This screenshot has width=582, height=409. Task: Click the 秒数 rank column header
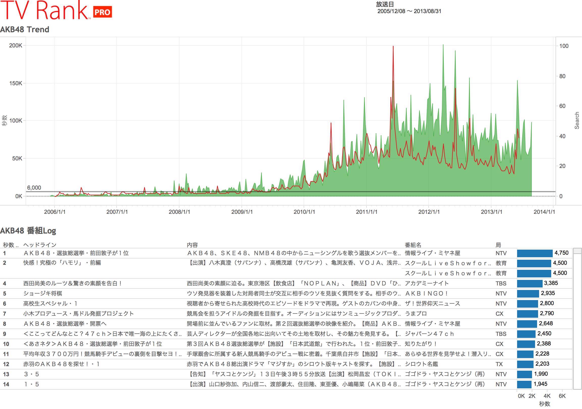(x=11, y=245)
